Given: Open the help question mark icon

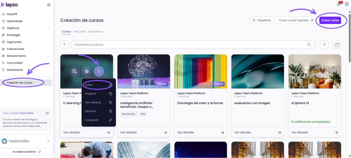Looking at the screenshot, I should click(347, 4).
